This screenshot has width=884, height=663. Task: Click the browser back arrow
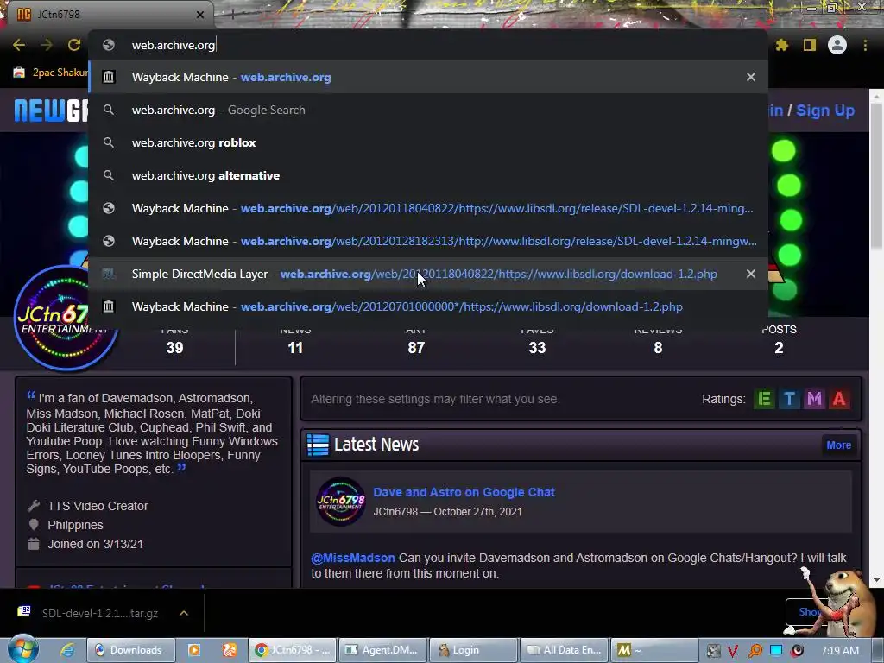[x=19, y=45]
